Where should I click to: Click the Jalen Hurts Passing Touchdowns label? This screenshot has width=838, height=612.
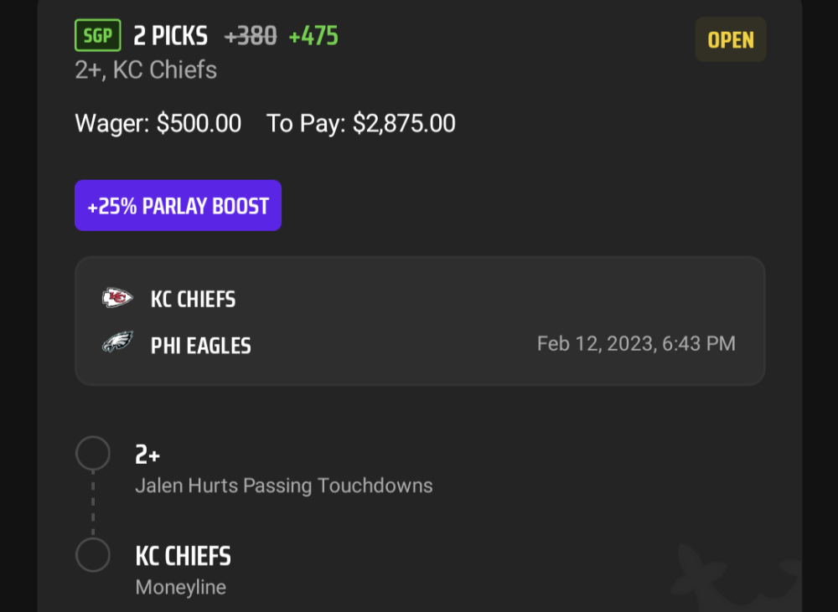tap(284, 486)
